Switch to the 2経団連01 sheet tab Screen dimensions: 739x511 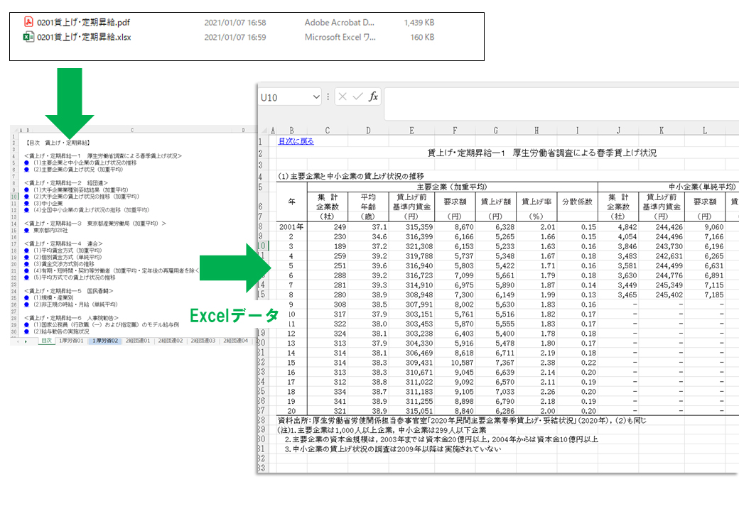(138, 341)
